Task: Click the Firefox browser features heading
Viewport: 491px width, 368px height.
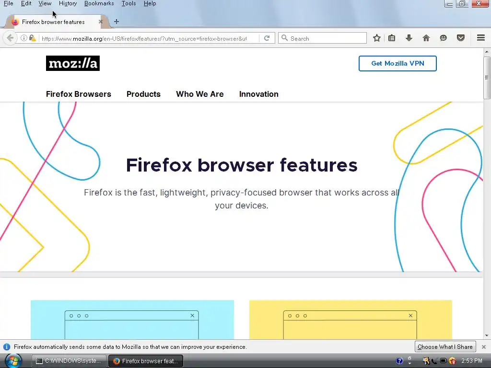Action: point(242,165)
